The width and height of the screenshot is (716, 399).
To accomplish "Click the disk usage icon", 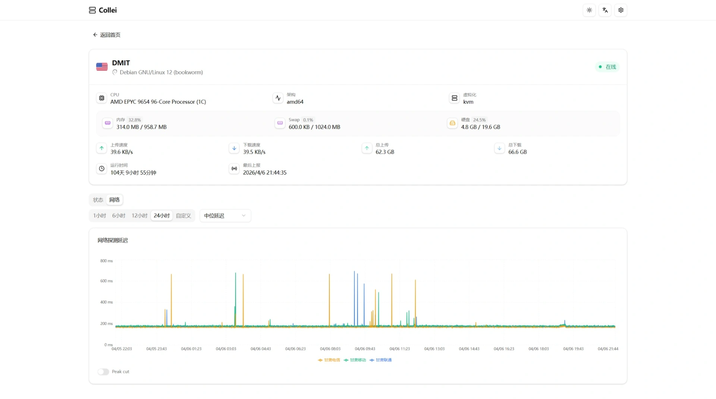I will click(452, 123).
